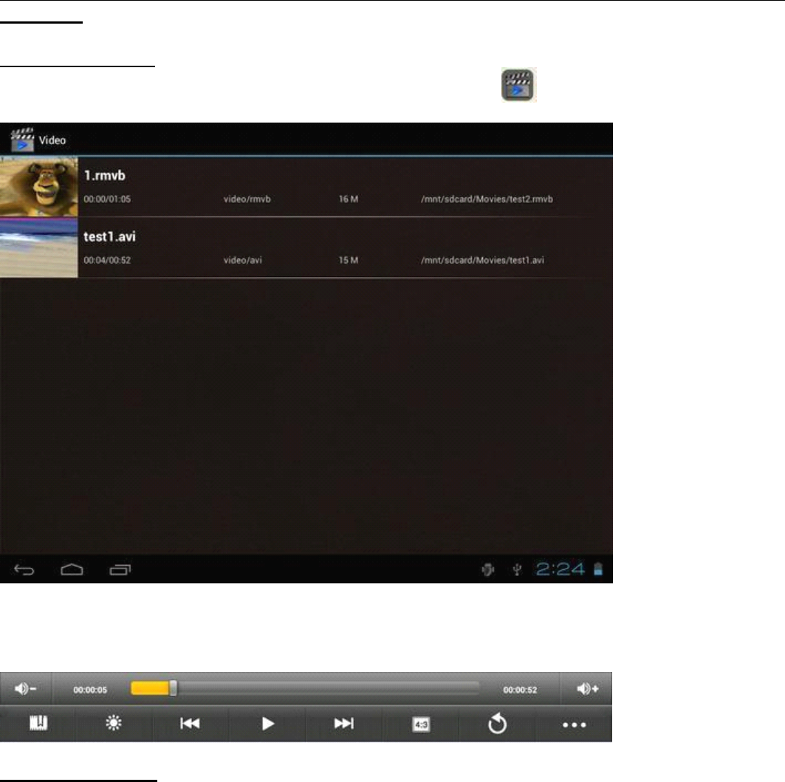Skip to next video track

(344, 724)
